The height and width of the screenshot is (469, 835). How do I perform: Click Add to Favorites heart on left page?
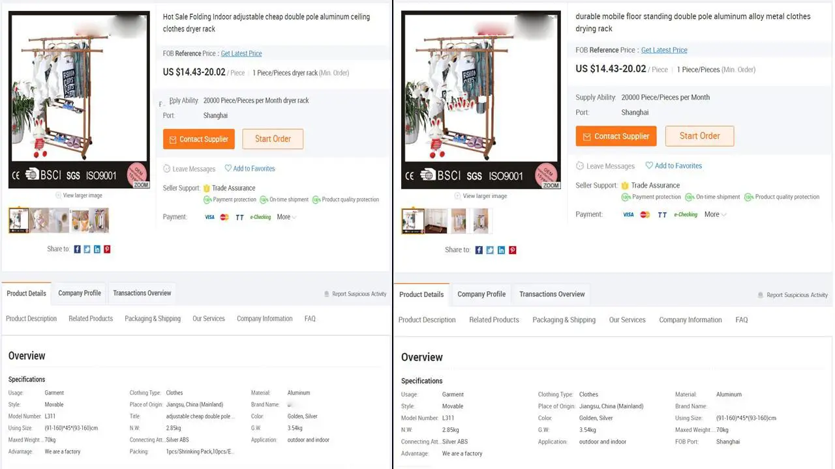click(228, 169)
